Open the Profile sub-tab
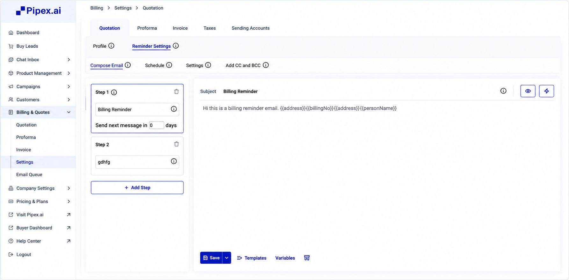Viewport: 569px width, 280px height. pyautogui.click(x=100, y=46)
